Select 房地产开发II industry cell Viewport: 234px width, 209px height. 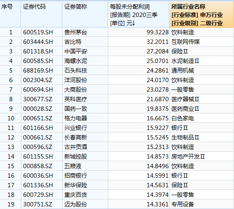(x=202, y=156)
